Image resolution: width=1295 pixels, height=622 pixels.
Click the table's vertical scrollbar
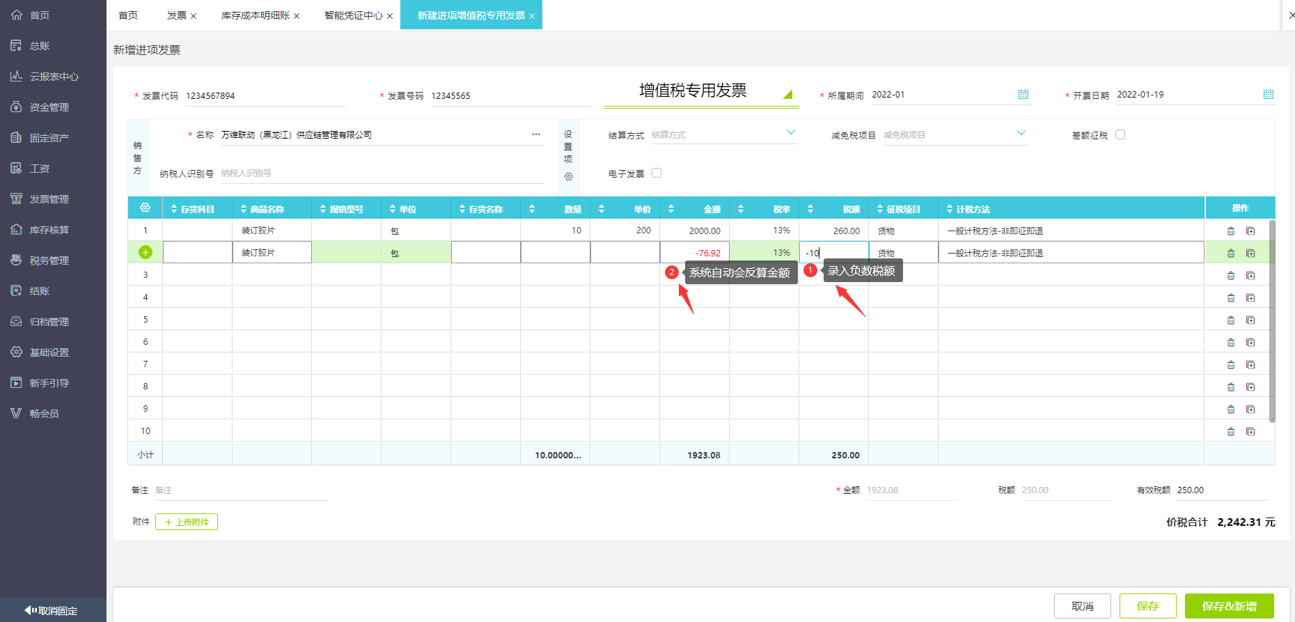pyautogui.click(x=1272, y=320)
